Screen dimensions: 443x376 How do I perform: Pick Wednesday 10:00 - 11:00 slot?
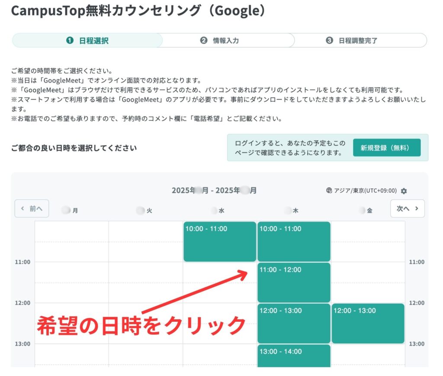click(x=220, y=242)
